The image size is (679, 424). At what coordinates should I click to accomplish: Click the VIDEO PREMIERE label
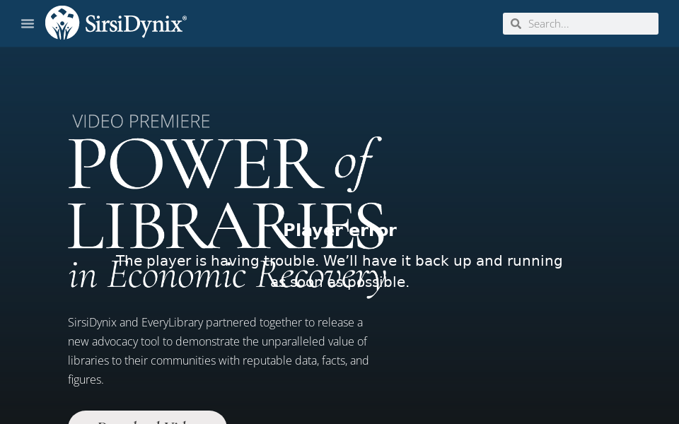pos(141,122)
